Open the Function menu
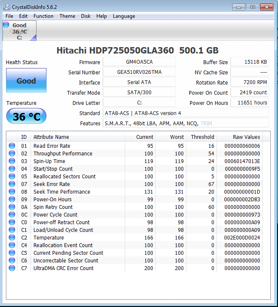The height and width of the screenshot is (307, 278). tap(43, 16)
